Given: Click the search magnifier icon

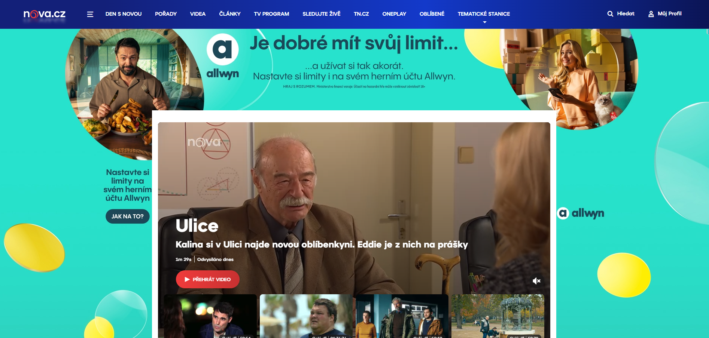Looking at the screenshot, I should (x=610, y=14).
